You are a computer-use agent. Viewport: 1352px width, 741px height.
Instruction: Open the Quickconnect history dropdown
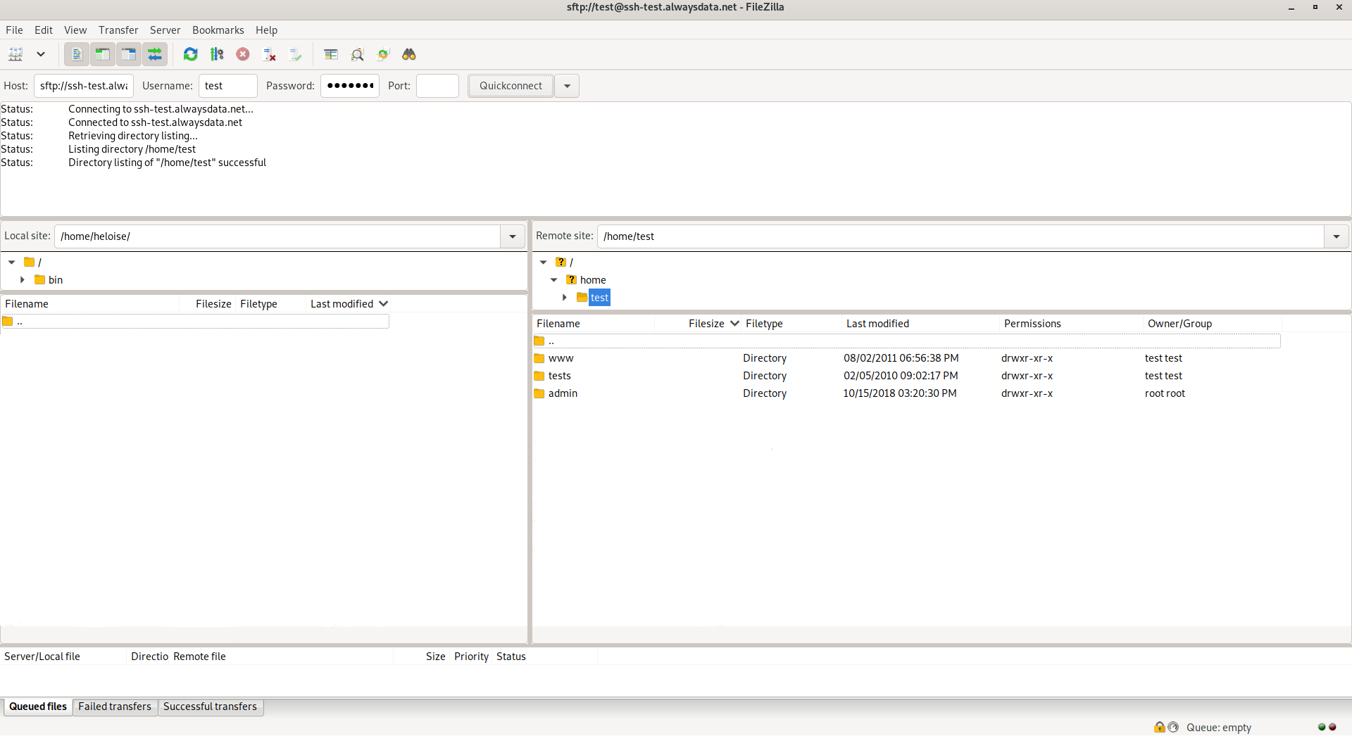[x=567, y=85]
